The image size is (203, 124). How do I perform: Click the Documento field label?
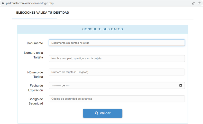point(35,43)
